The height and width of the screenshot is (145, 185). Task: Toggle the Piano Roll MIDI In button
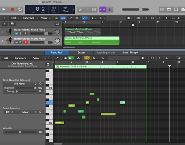click(x=65, y=58)
